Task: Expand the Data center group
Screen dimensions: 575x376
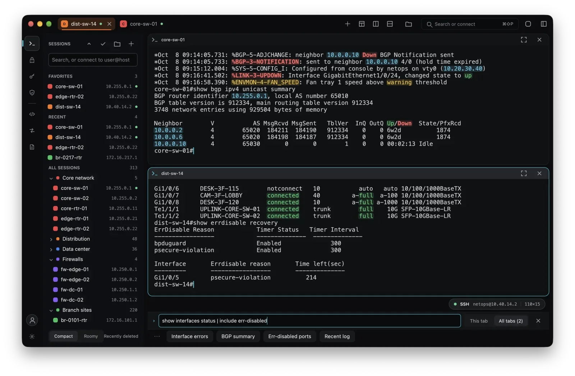Action: pyautogui.click(x=51, y=249)
